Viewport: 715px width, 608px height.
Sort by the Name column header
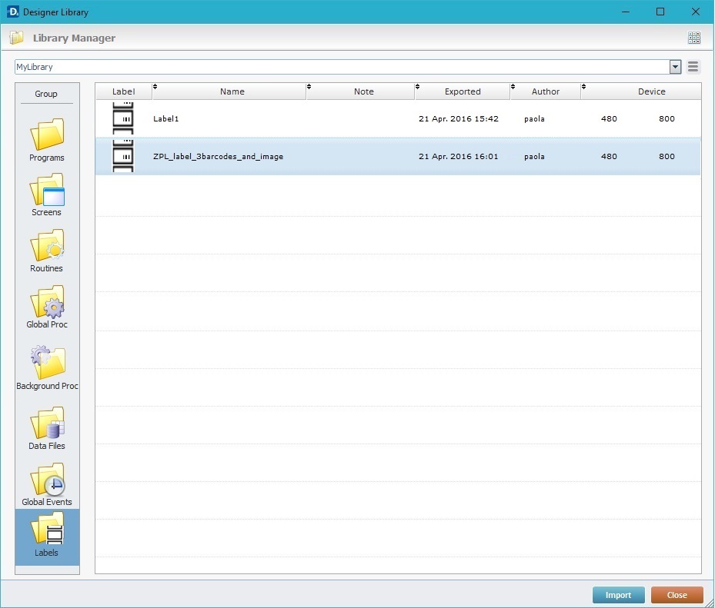[232, 91]
